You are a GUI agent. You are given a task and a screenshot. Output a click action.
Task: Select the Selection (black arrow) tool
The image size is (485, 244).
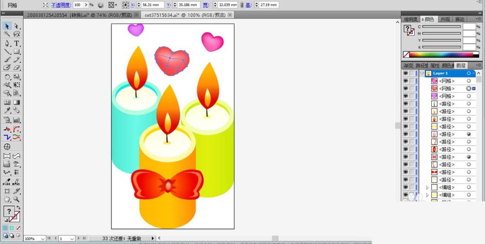7,26
